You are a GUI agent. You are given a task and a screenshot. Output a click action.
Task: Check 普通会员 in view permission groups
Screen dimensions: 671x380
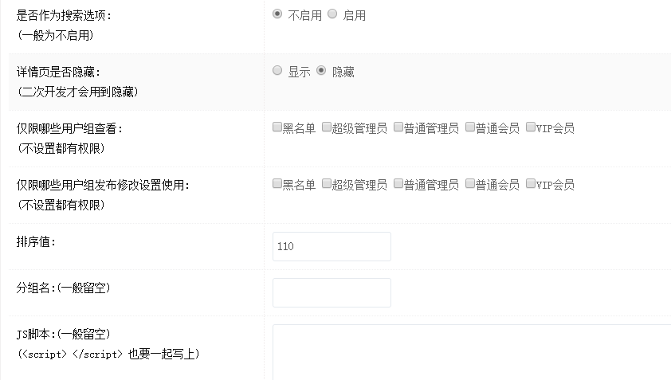470,127
